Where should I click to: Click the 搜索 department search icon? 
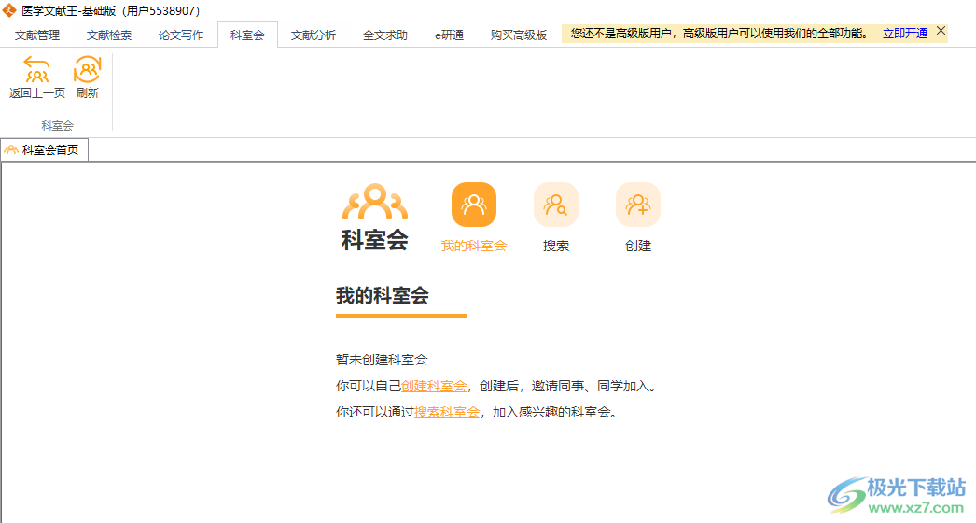tap(555, 205)
